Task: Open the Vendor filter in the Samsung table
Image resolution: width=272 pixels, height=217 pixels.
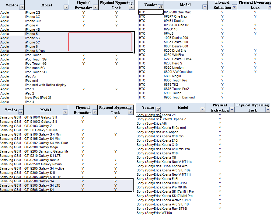Action: (x=21, y=112)
